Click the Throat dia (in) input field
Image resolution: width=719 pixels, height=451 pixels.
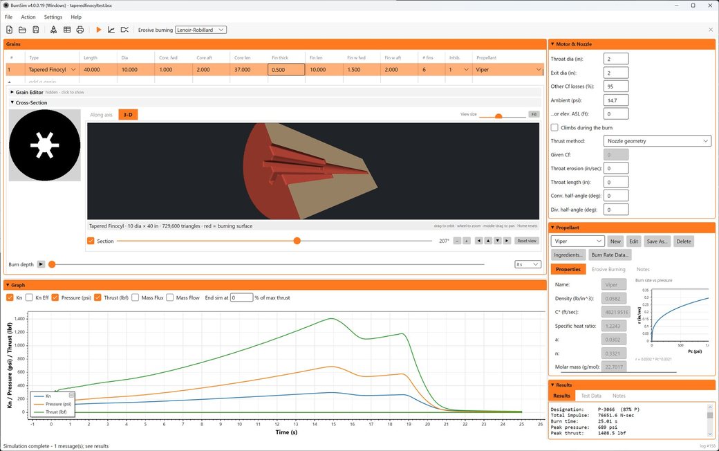pos(616,59)
